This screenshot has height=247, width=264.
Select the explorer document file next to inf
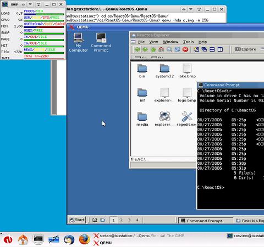pyautogui.click(x=164, y=95)
